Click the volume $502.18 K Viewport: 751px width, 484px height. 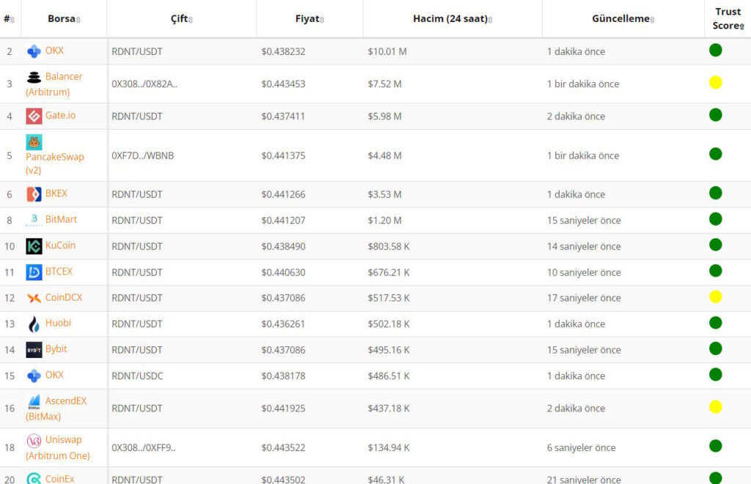[x=389, y=324]
